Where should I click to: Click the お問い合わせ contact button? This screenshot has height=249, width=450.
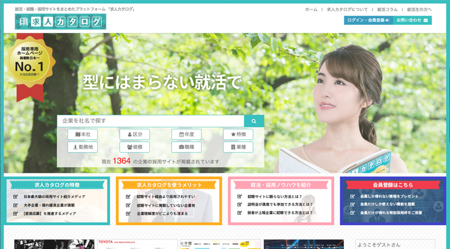[x=412, y=20]
